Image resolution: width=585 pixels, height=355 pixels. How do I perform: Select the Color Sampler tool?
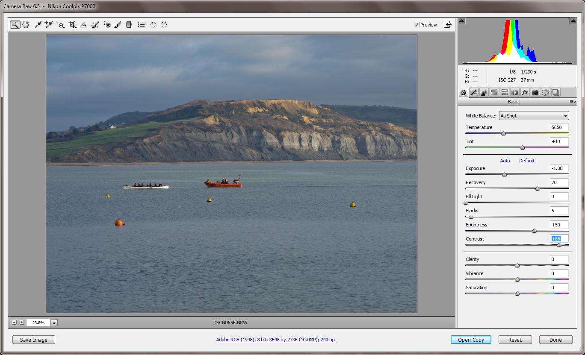coord(49,25)
